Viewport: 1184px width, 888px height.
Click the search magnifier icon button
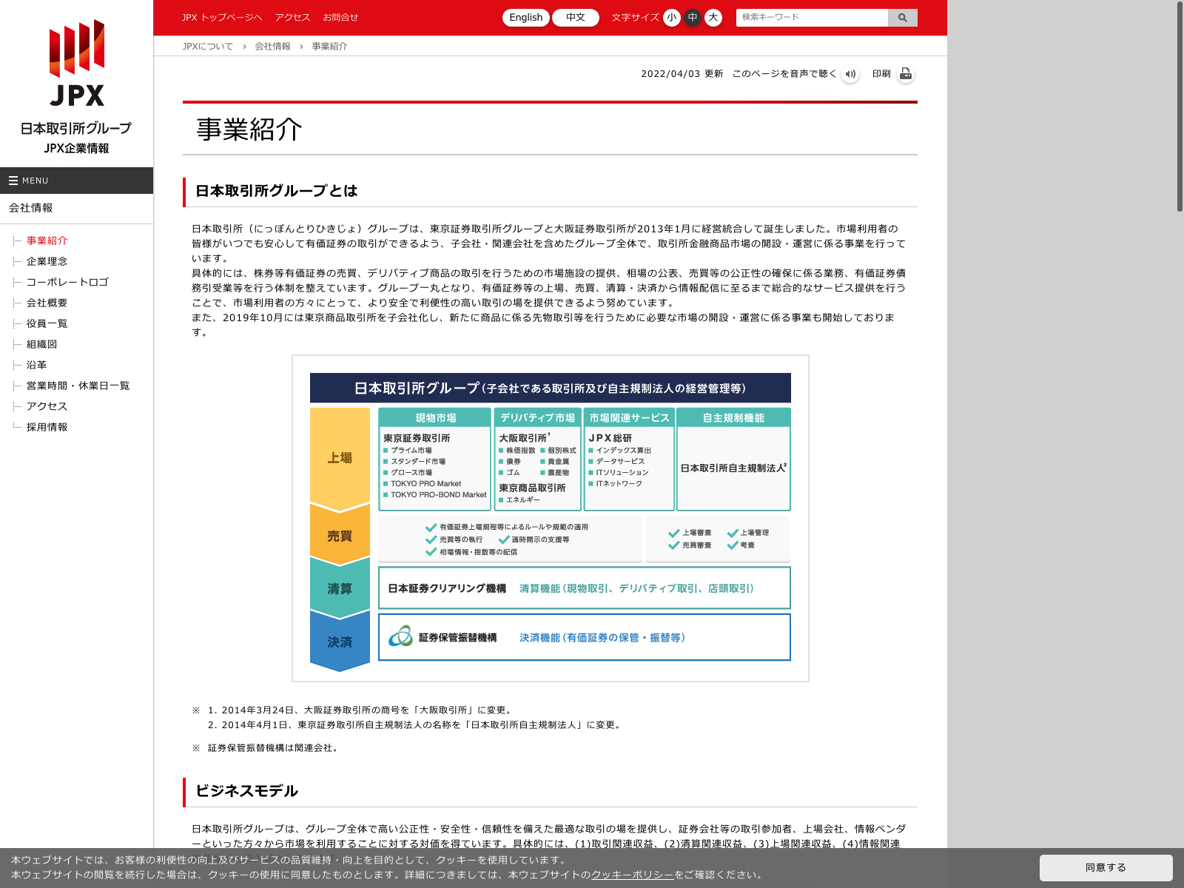point(902,18)
